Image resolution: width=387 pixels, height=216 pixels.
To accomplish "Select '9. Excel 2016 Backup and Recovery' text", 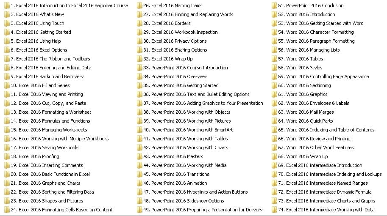I will click(47, 77).
